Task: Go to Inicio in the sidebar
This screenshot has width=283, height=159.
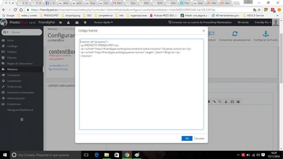Action: pos(10,40)
